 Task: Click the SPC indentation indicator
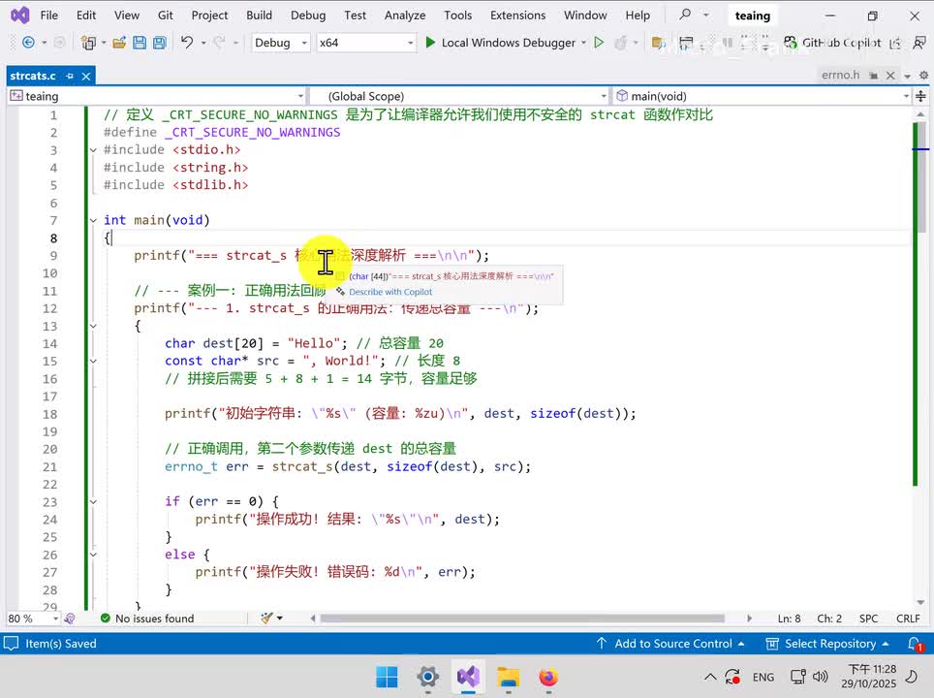(x=868, y=619)
